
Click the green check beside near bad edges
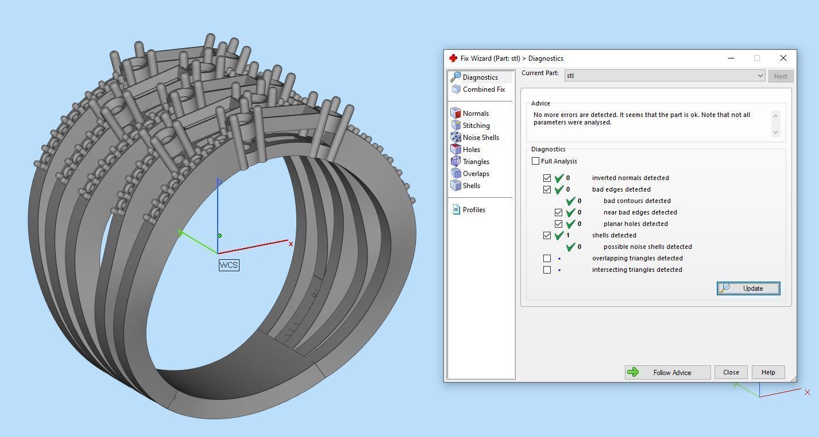point(570,212)
